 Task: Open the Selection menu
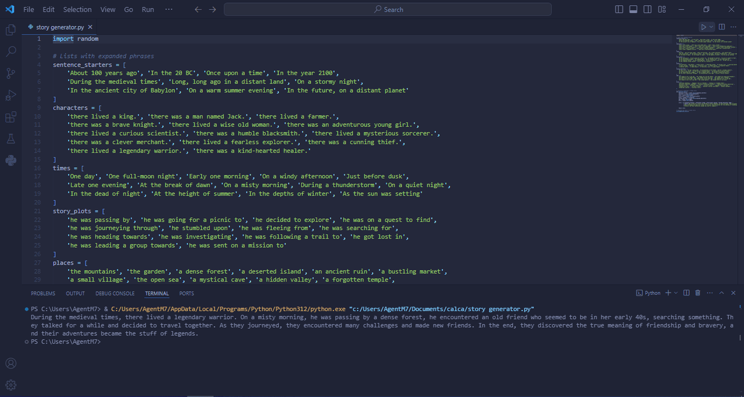click(x=77, y=9)
